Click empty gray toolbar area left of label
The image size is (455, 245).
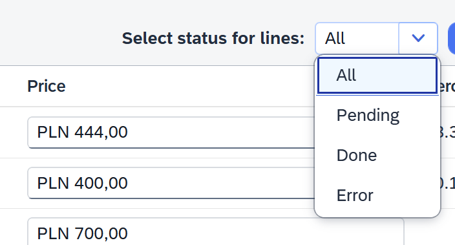point(58,38)
